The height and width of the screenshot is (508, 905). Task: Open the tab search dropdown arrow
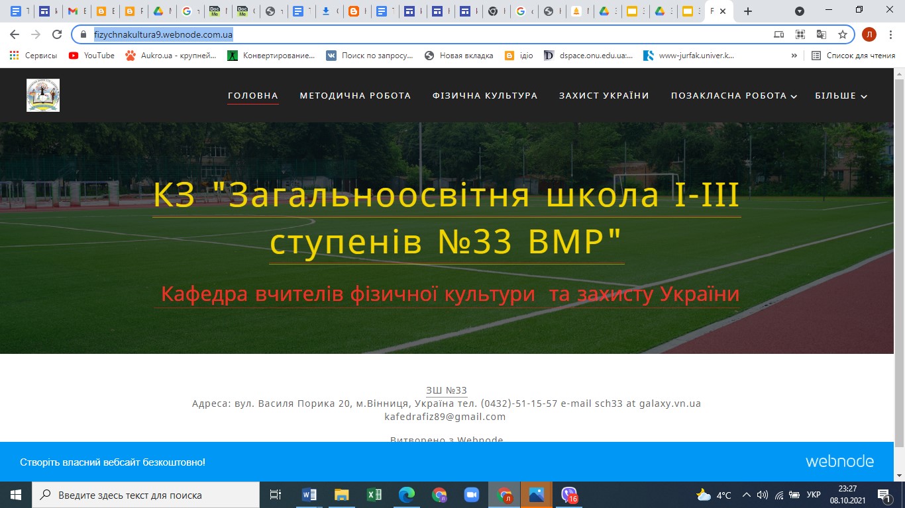pos(800,11)
